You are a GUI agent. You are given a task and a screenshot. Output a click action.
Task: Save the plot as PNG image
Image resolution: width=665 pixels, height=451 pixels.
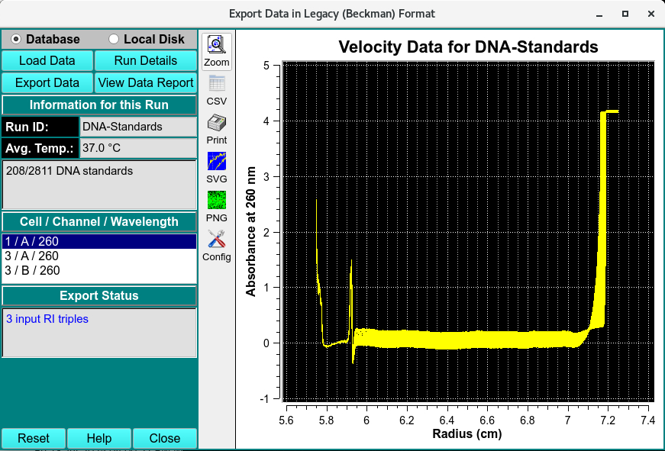pyautogui.click(x=217, y=207)
